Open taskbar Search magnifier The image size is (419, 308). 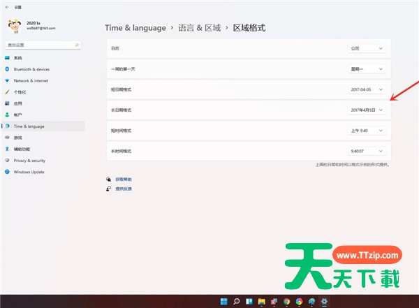pos(237,301)
